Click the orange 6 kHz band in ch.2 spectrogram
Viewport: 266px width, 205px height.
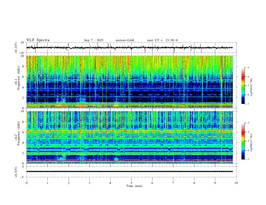(129, 131)
